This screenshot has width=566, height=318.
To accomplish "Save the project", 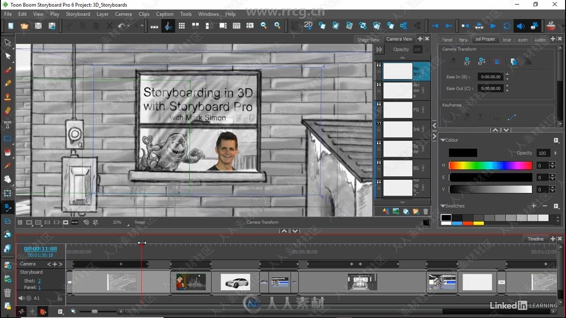I will click(38, 26).
